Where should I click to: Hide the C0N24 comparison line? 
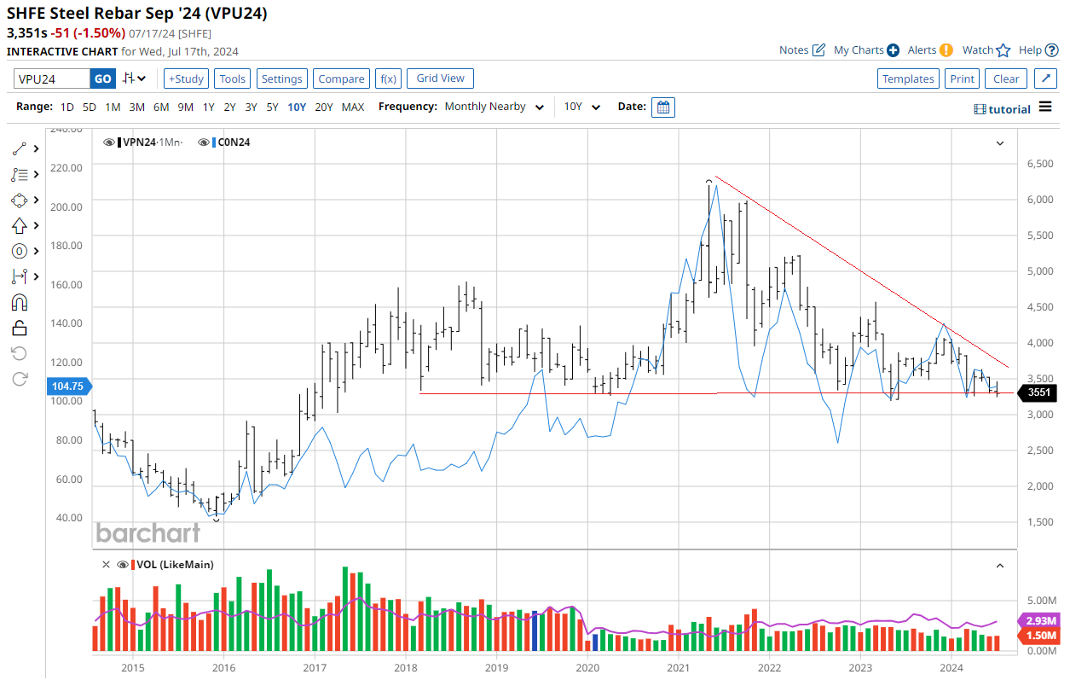tap(203, 142)
